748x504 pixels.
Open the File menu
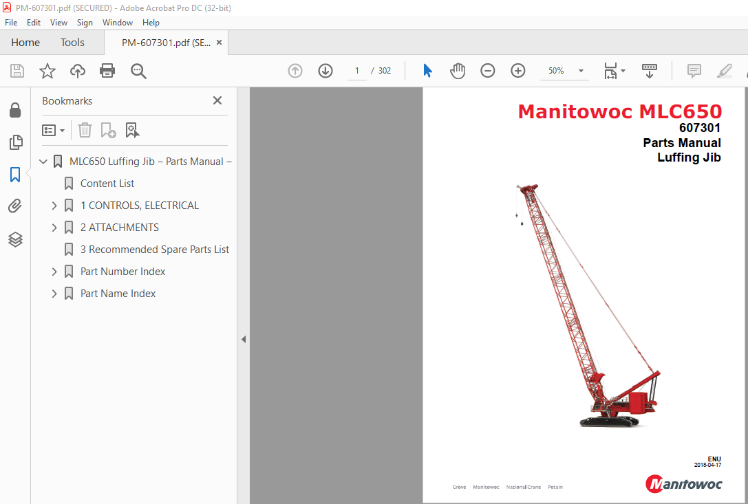click(x=11, y=23)
